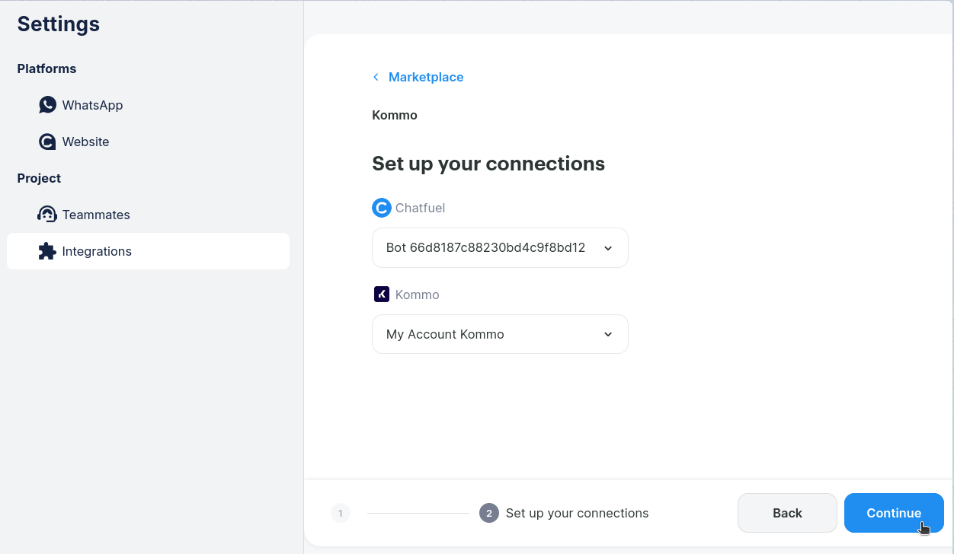Click the Kommo logo icon

pyautogui.click(x=381, y=295)
